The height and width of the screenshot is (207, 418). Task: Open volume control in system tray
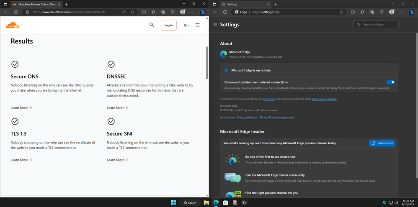click(396, 203)
